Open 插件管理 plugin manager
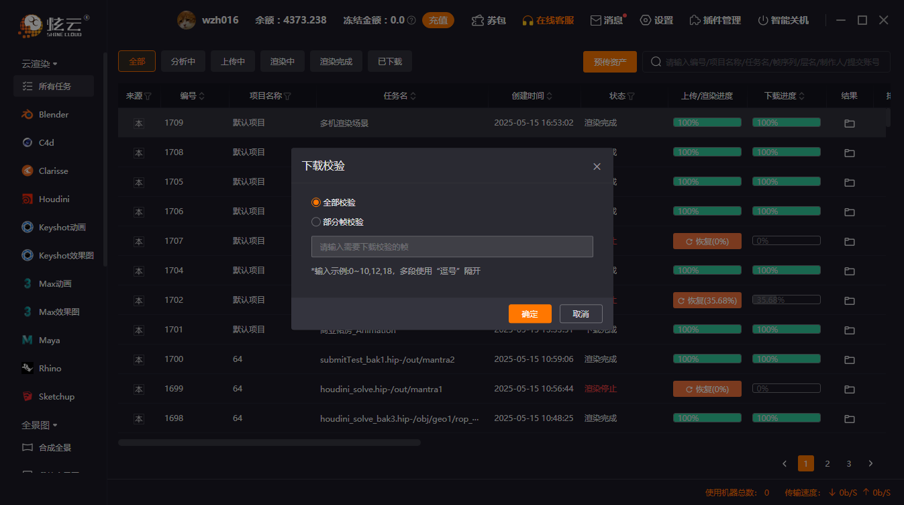This screenshot has height=505, width=904. [x=715, y=20]
